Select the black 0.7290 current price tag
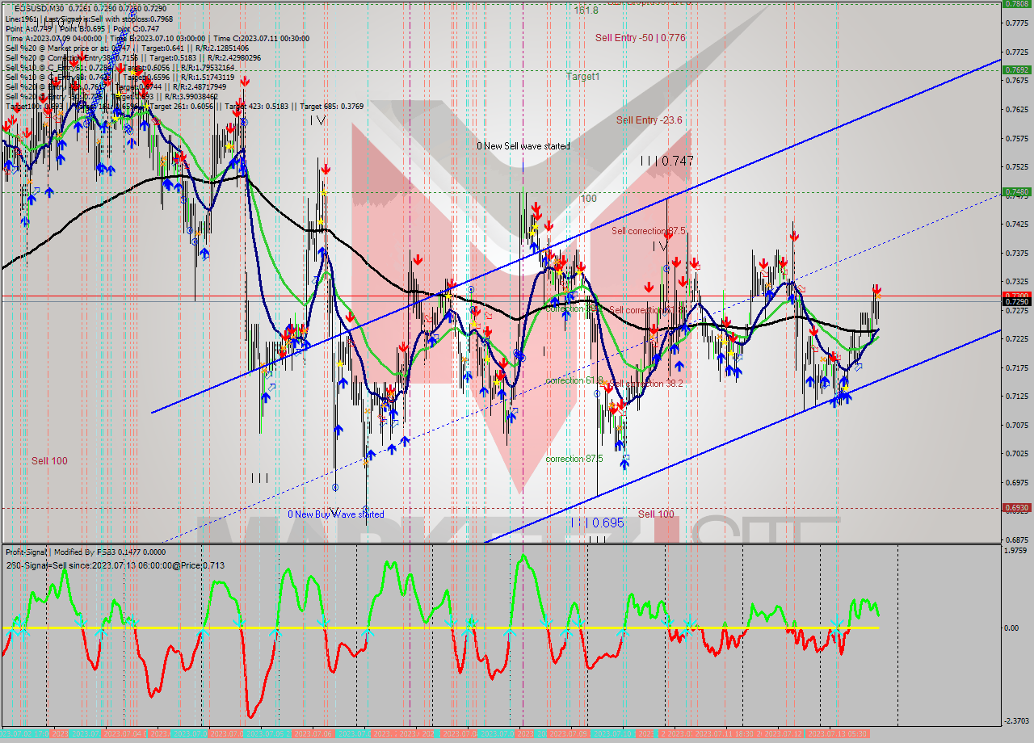 click(x=1016, y=301)
